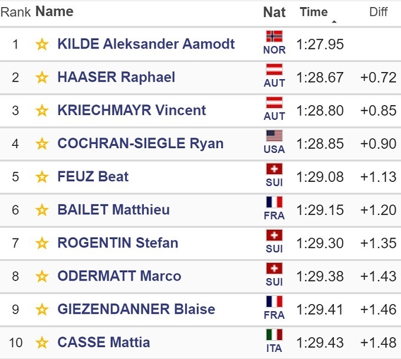This screenshot has height=359, width=401.
Task: Open ROGENTIN Stefan athlete profile link
Action: click(117, 243)
